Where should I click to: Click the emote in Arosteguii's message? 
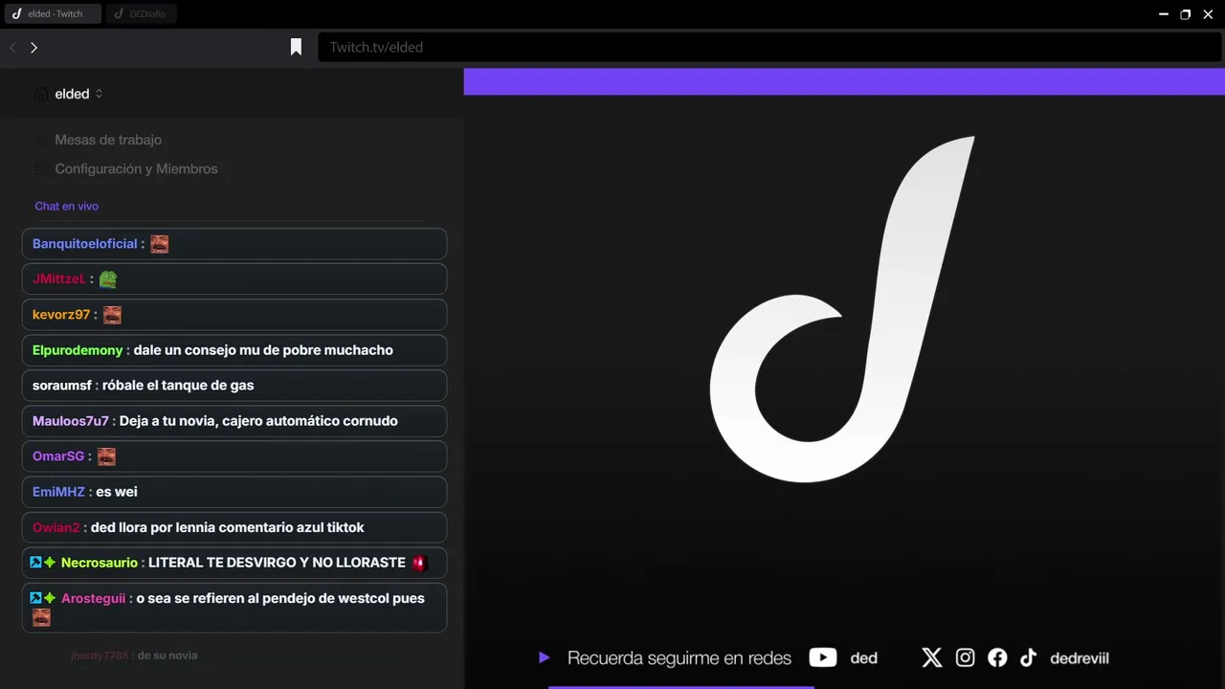pyautogui.click(x=41, y=617)
